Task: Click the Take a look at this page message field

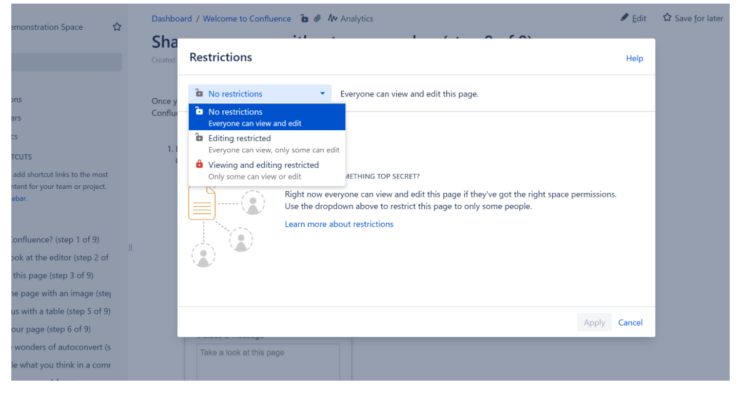Action: pos(268,362)
